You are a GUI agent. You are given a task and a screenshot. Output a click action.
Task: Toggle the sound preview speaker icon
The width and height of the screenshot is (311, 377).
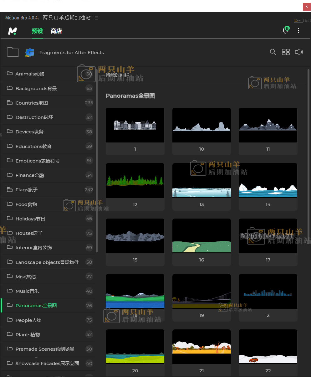[299, 52]
